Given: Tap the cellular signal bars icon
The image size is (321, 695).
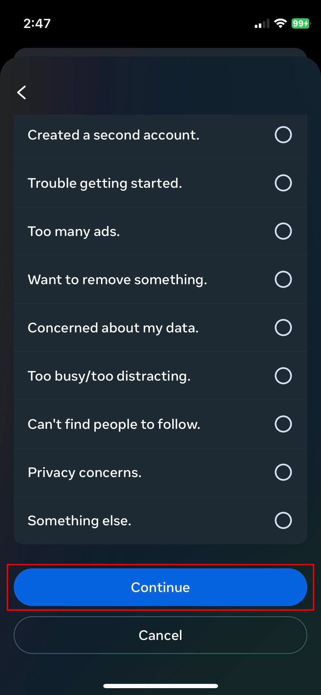Looking at the screenshot, I should (262, 24).
